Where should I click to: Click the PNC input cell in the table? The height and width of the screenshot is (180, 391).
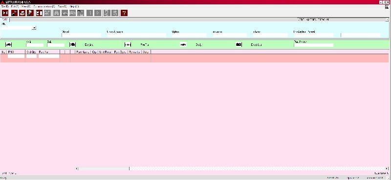pyautogui.click(x=16, y=56)
